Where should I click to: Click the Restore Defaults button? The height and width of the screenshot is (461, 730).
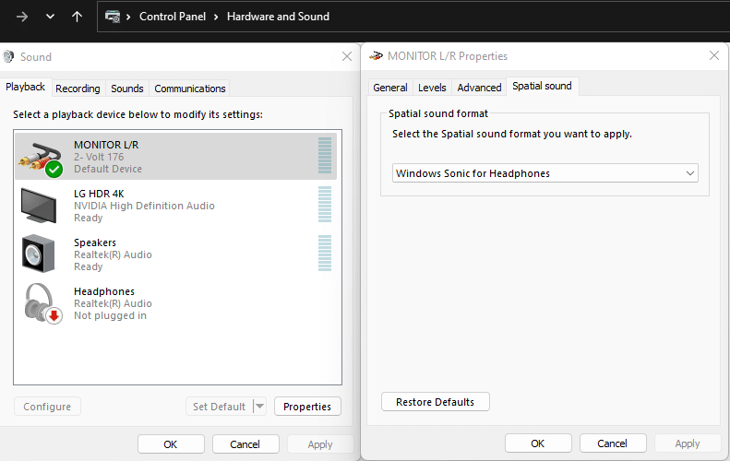435,402
